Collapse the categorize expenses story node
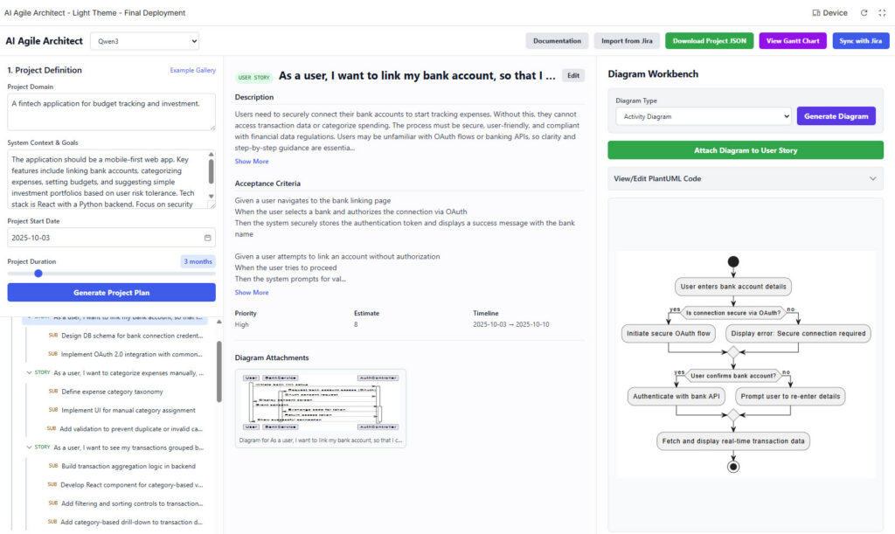The height and width of the screenshot is (534, 895). coord(29,372)
